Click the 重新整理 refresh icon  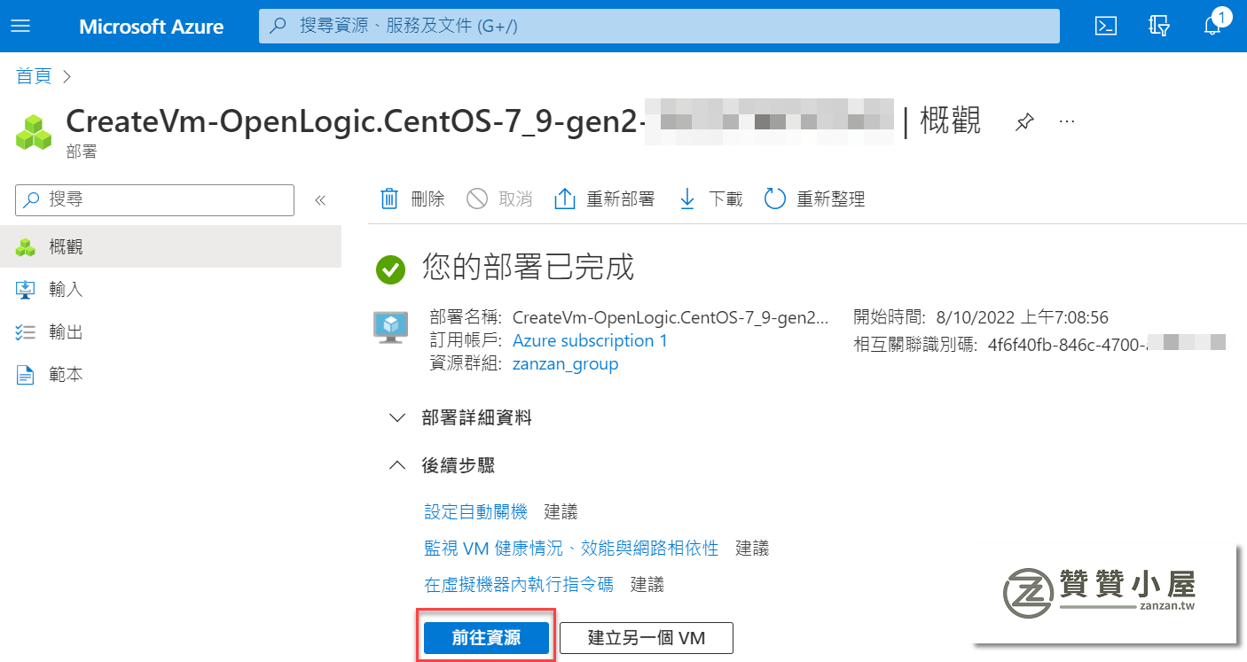click(x=775, y=199)
